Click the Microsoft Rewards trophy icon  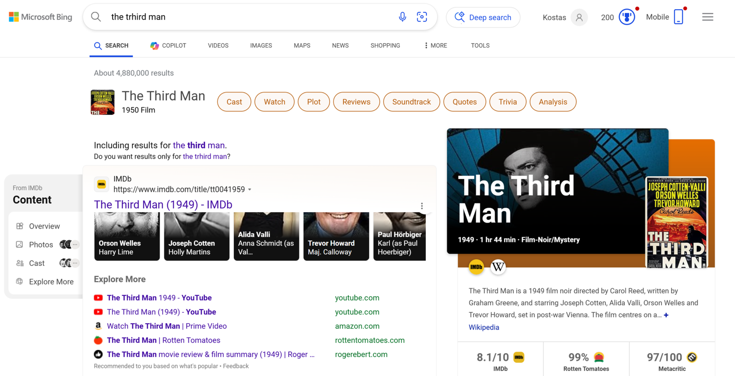(627, 17)
